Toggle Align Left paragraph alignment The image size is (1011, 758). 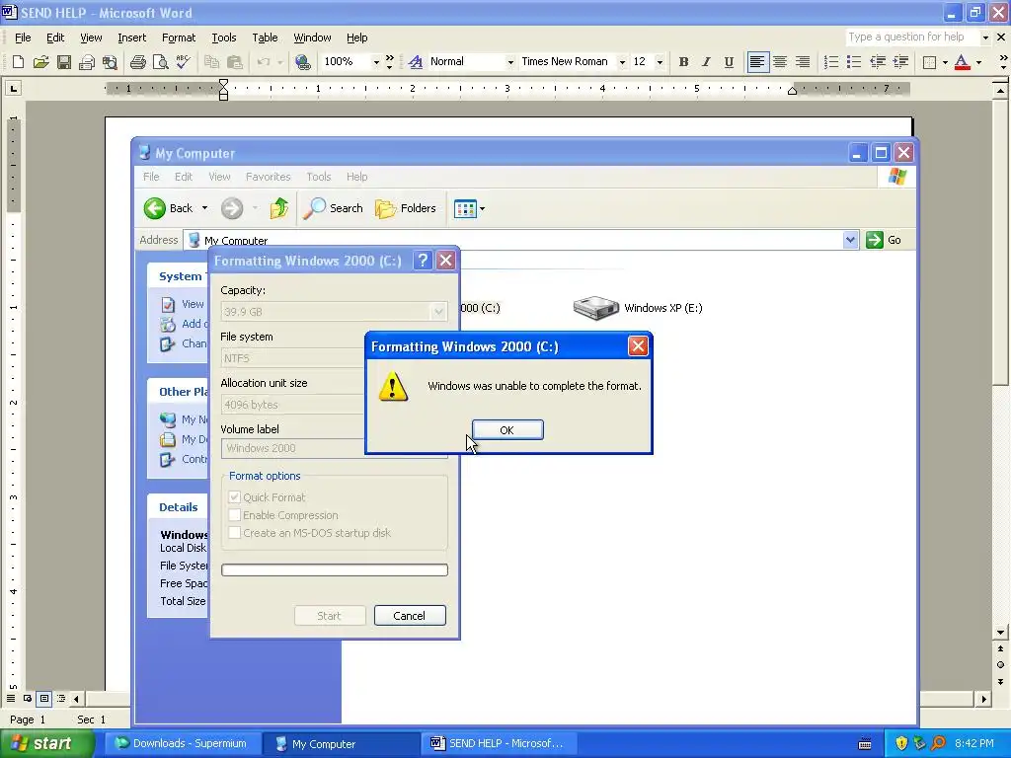[x=757, y=62]
